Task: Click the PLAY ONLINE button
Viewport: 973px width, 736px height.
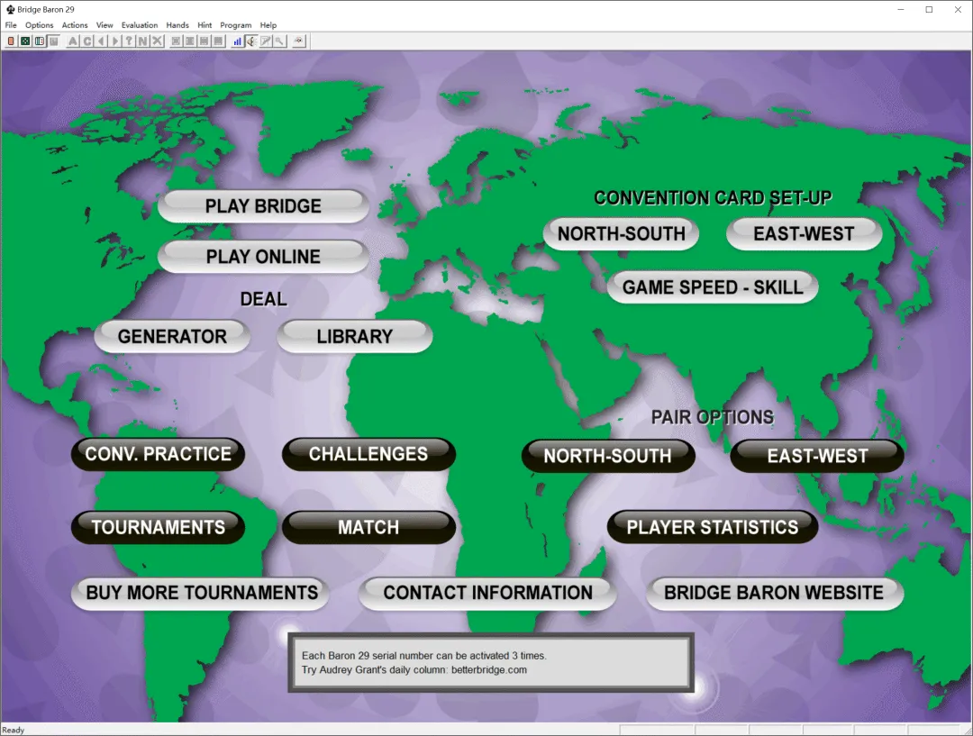Action: (x=263, y=257)
